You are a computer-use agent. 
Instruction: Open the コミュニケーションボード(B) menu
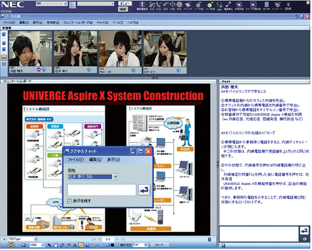coord(78,22)
